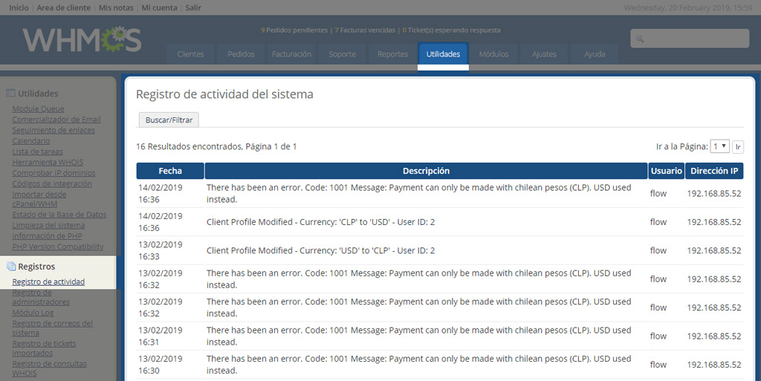View the Pedidos pendientes link
Screen dimensions: 761x381
point(294,30)
